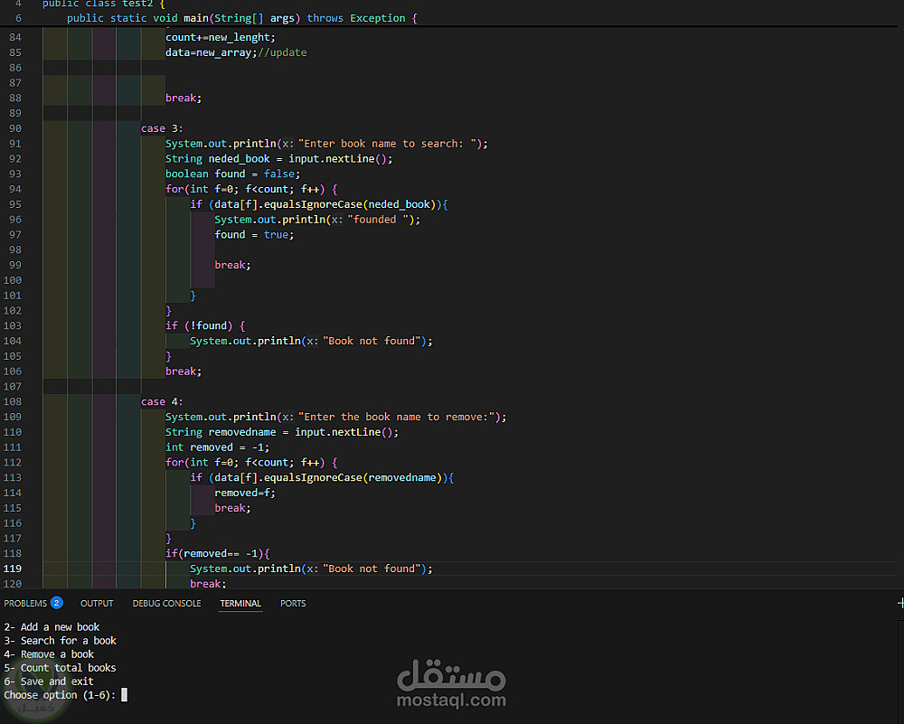Image resolution: width=904 pixels, height=724 pixels.
Task: Click the new terminal plus icon
Action: point(900,603)
